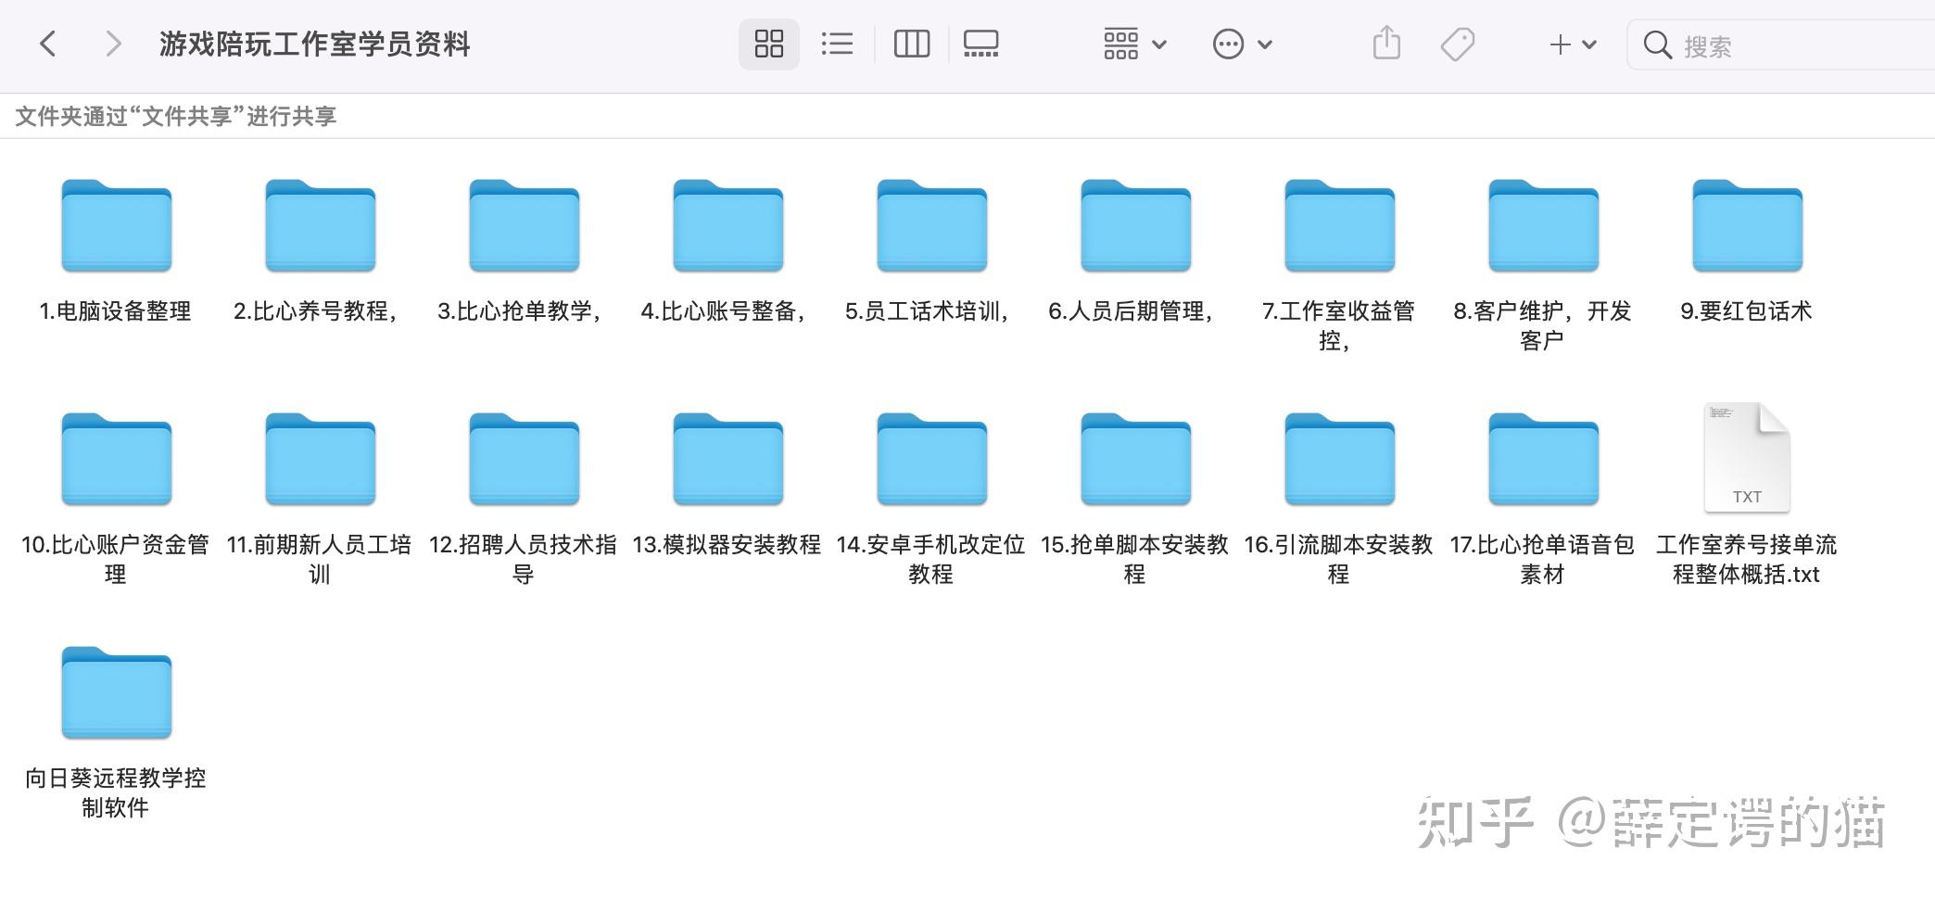Screen dimensions: 1935x899
Task: Switch to list view
Action: (x=837, y=44)
